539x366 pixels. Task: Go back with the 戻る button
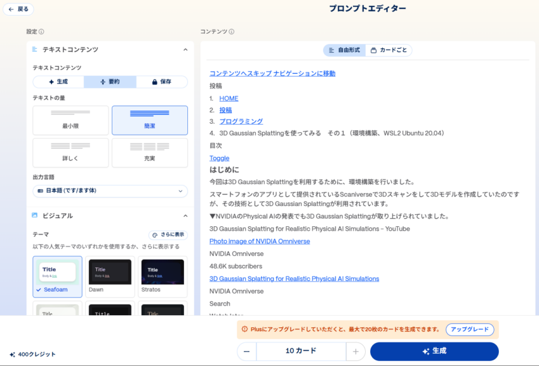(x=18, y=10)
